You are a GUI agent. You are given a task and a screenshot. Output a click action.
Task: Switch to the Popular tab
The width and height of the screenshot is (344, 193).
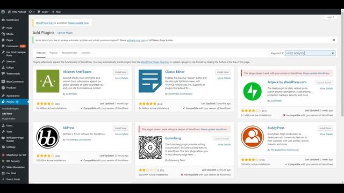pyautogui.click(x=53, y=53)
